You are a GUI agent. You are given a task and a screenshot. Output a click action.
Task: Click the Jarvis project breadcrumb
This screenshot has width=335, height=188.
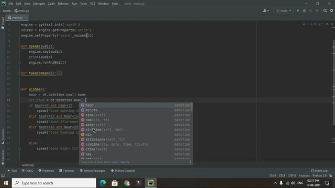(7, 10)
